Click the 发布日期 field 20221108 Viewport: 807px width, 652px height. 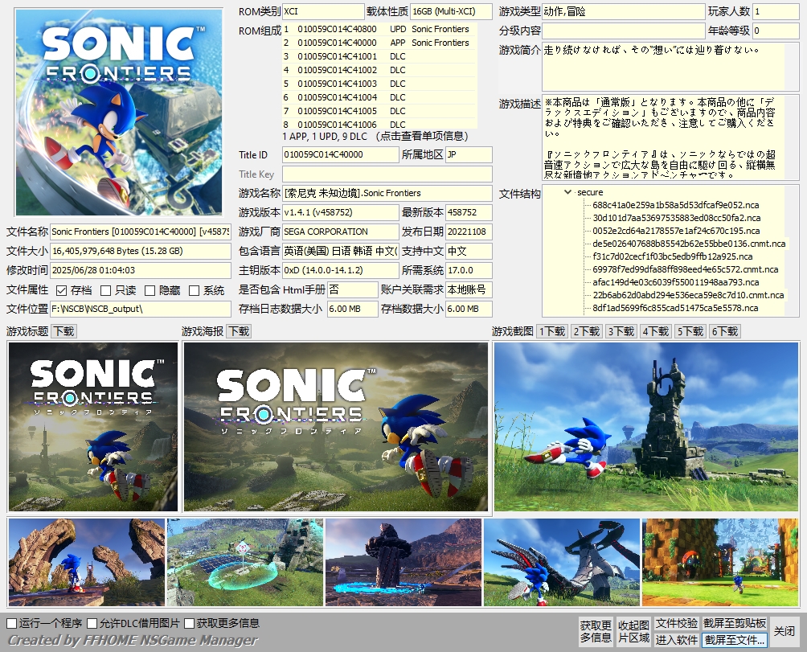[x=469, y=232]
